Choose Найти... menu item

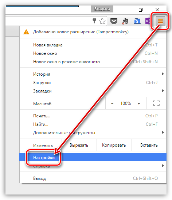93,124
